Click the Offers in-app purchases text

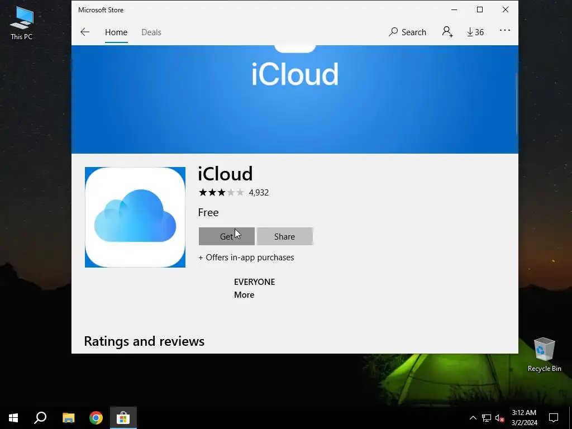pyautogui.click(x=246, y=257)
